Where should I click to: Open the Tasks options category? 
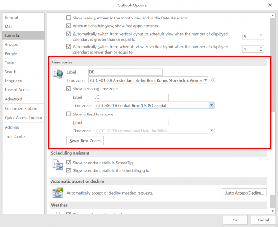tap(24, 63)
